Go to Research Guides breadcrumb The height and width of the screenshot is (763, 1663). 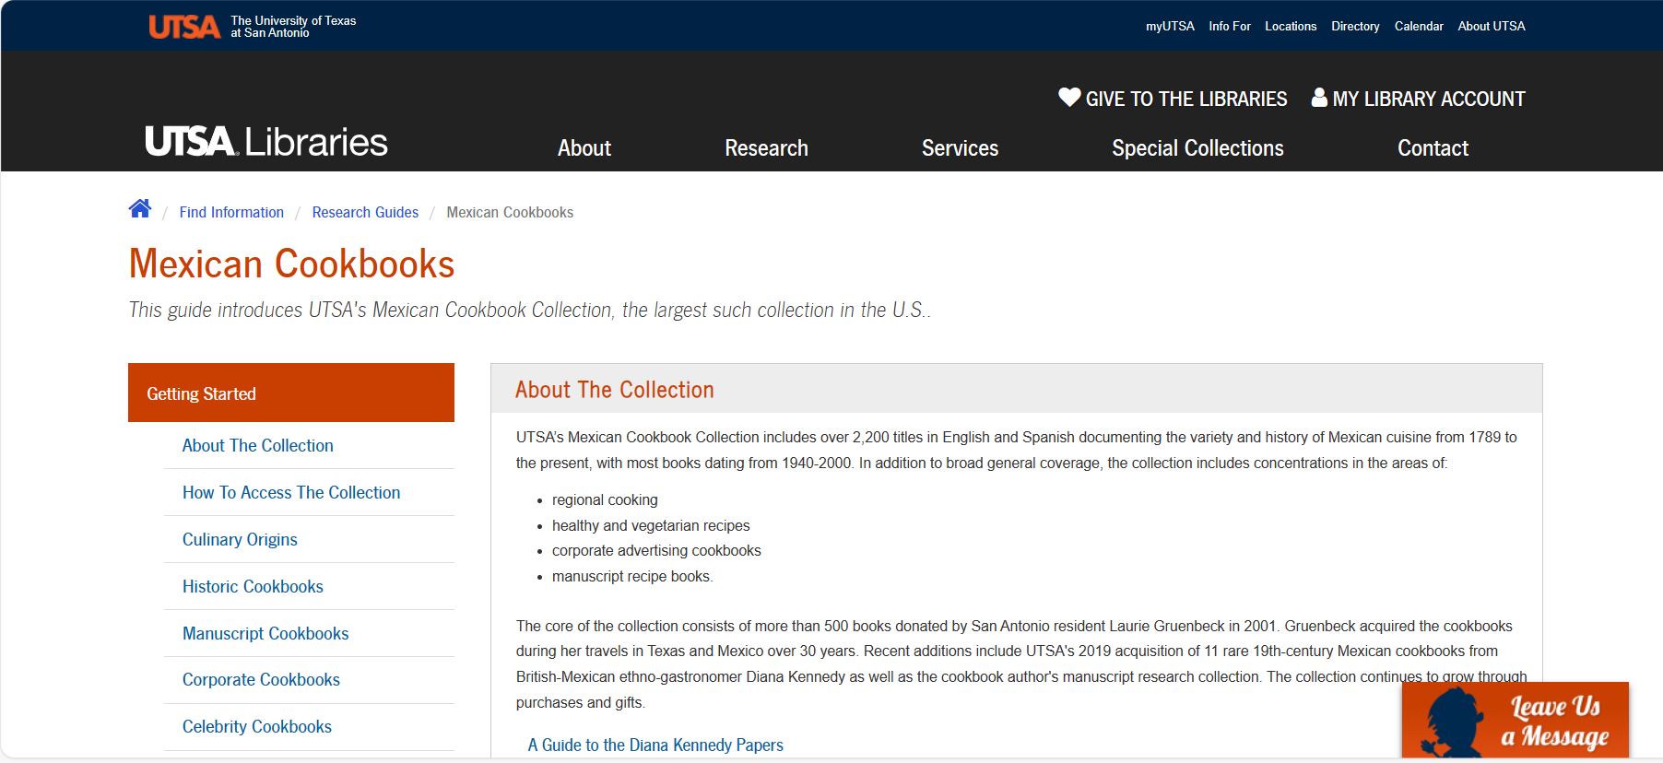point(365,212)
